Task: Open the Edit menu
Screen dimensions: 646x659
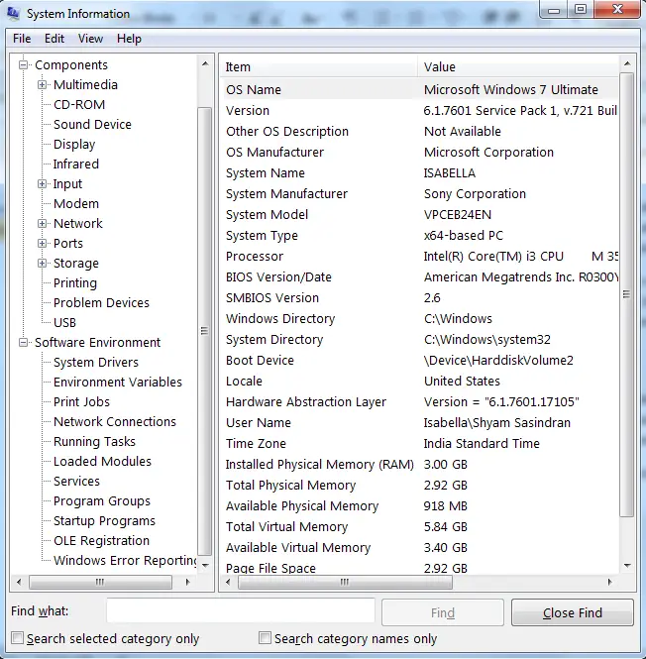Action: [54, 39]
